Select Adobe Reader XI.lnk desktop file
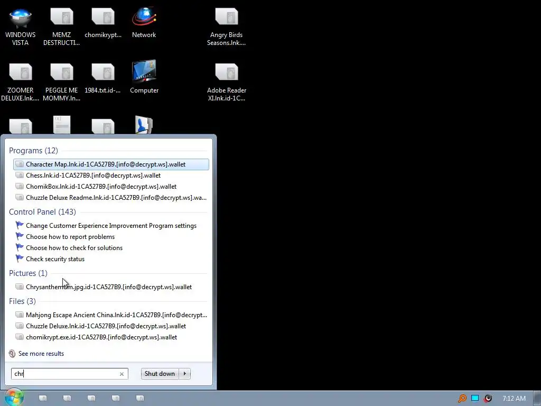The image size is (541, 406). click(226, 82)
